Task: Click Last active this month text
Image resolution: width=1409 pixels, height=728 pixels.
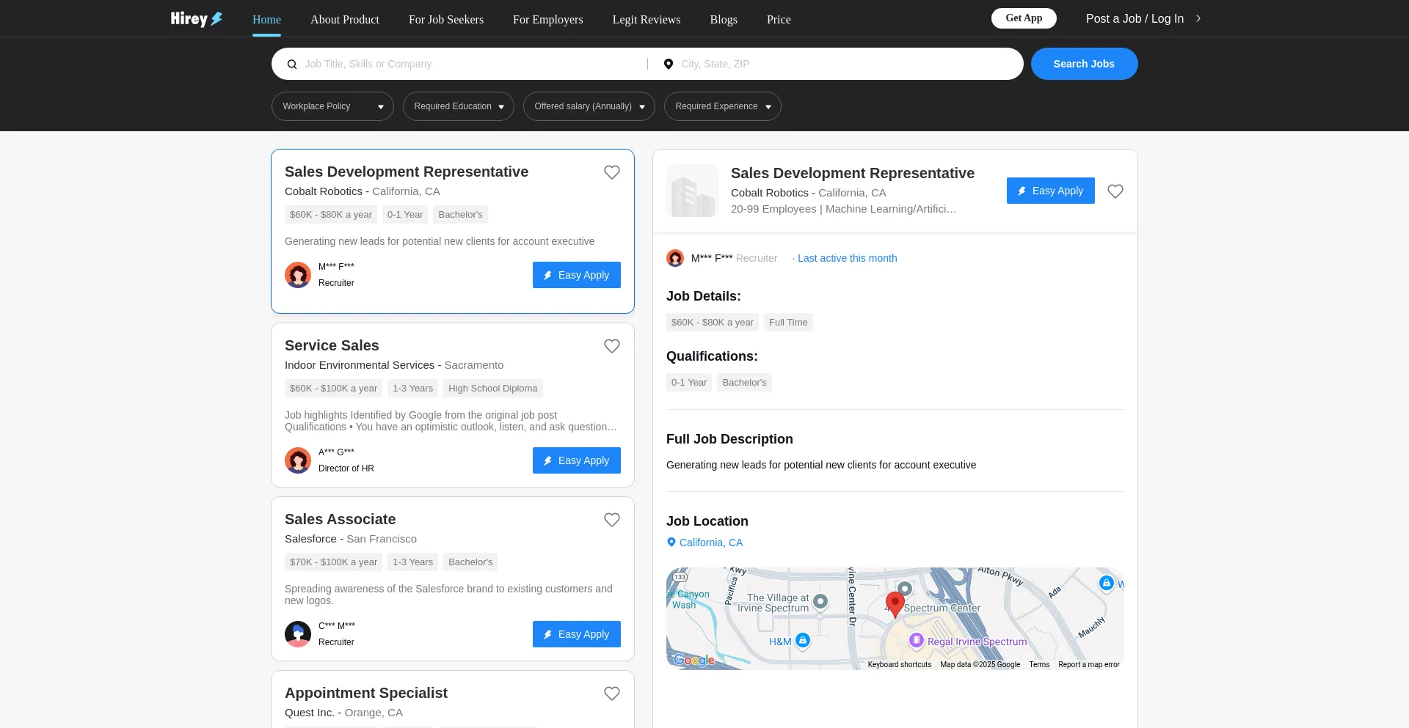Action: pos(848,258)
